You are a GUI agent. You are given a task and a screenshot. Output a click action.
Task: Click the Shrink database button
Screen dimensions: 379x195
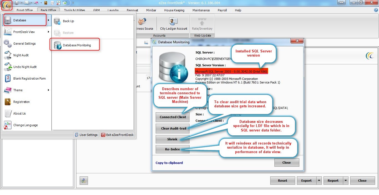point(172,139)
